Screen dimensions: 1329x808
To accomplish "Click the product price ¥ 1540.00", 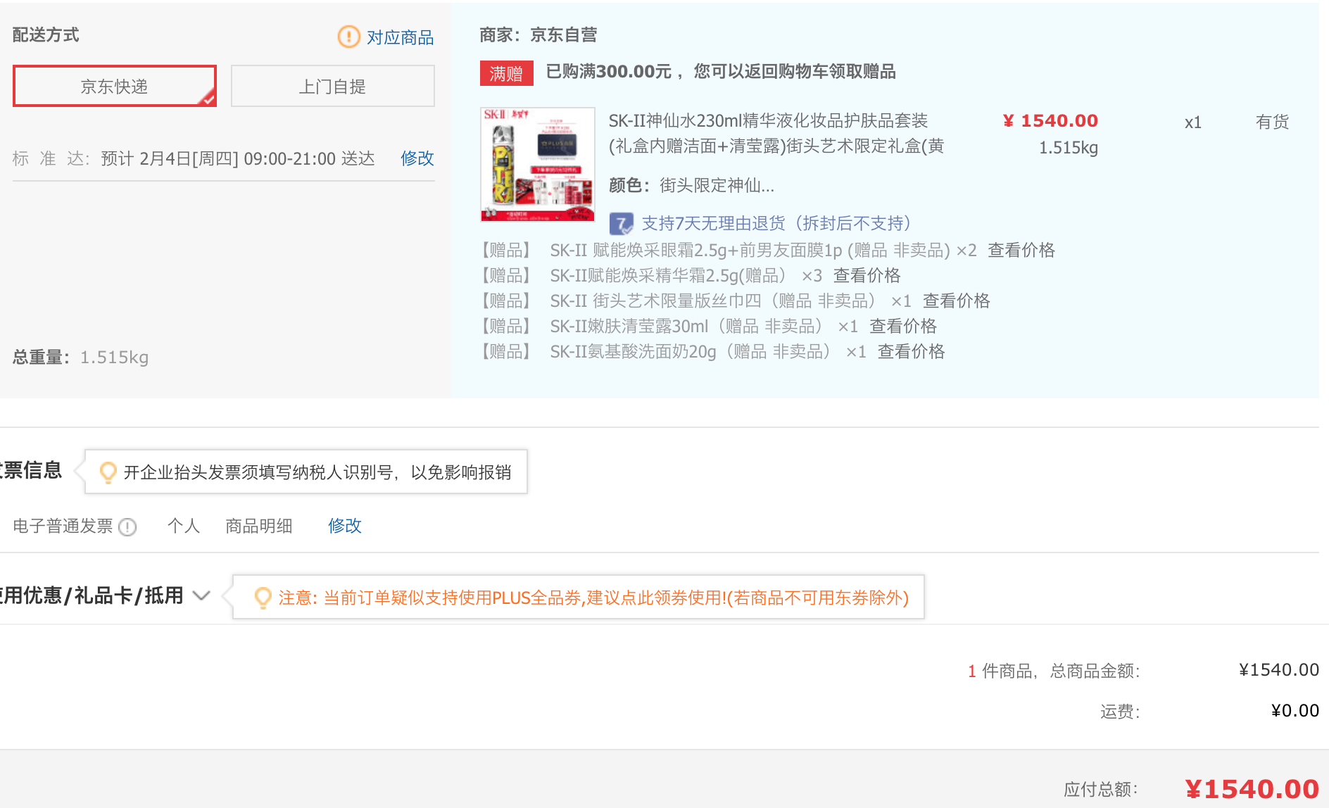I will point(1050,120).
